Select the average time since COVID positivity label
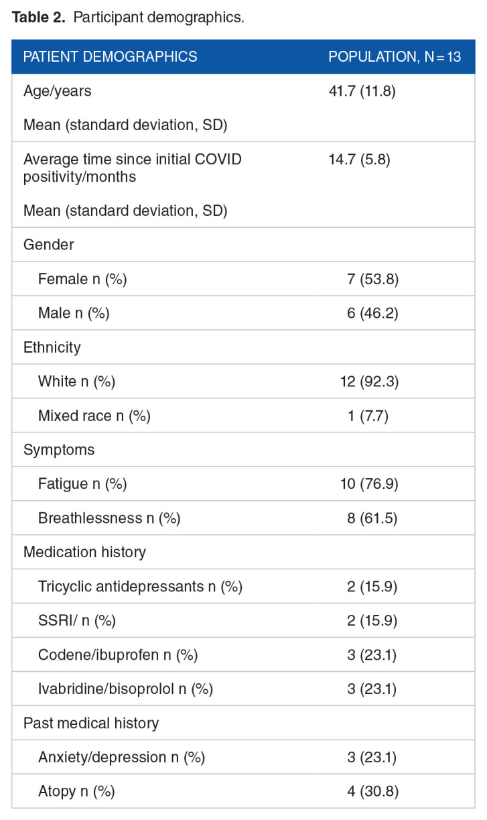Viewport: 487px width, 820px height. 132,168
